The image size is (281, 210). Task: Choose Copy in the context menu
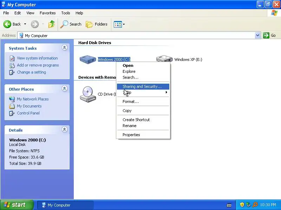(x=143, y=111)
